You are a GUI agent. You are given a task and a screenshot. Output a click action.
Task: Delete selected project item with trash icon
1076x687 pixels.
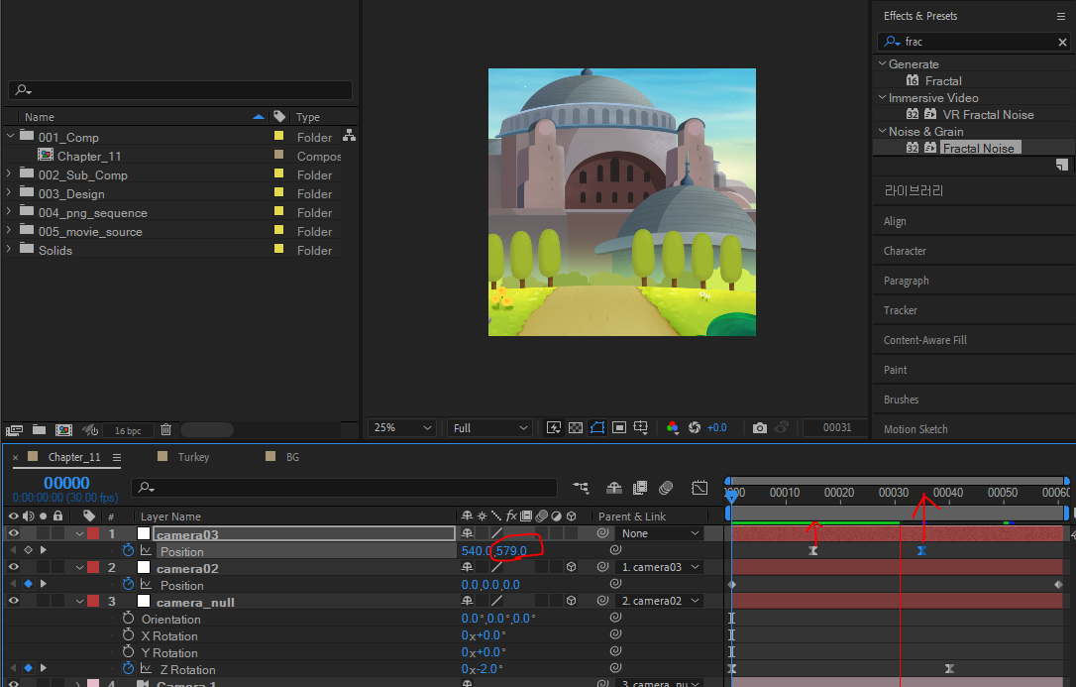tap(165, 429)
